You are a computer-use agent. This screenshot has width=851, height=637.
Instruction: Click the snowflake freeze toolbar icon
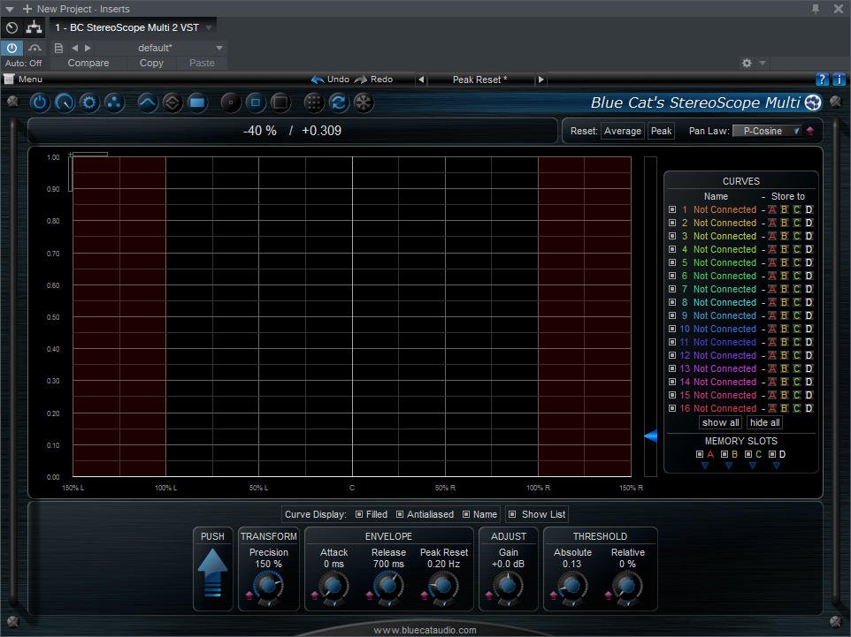(x=364, y=102)
